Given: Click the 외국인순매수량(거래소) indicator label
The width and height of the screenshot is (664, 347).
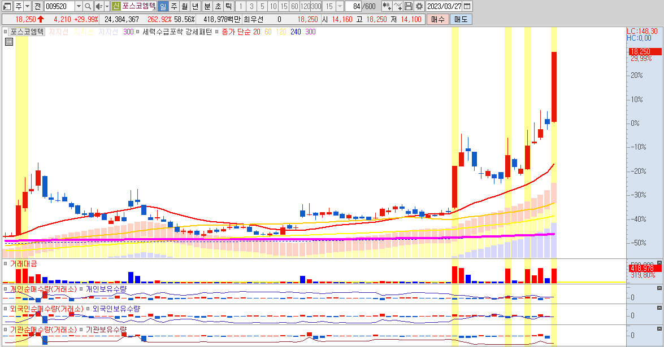Looking at the screenshot, I should coord(46,309).
